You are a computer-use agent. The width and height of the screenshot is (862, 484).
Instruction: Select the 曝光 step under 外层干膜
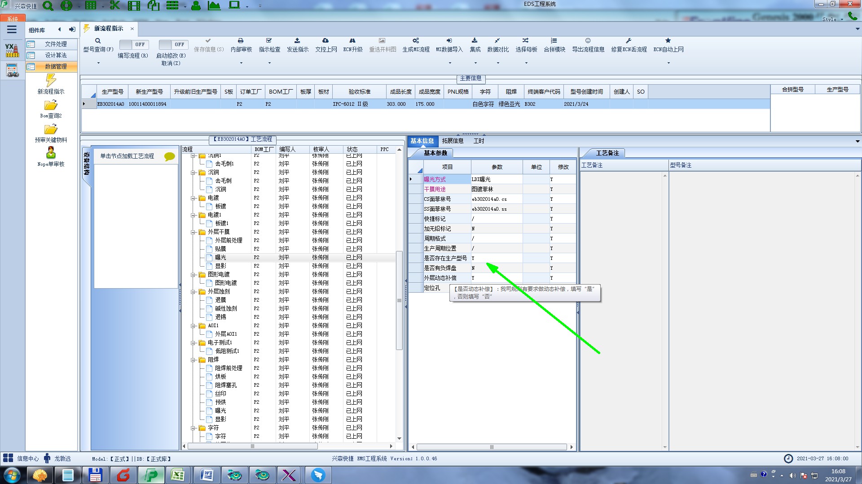tap(220, 258)
